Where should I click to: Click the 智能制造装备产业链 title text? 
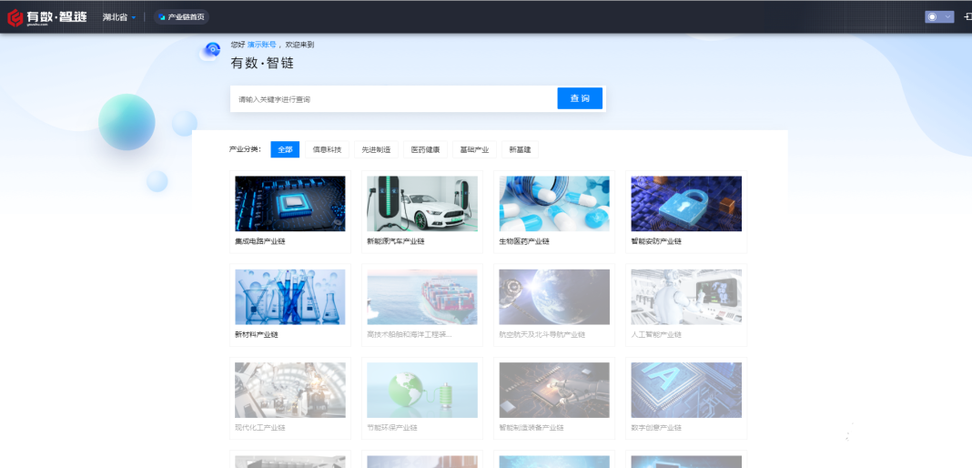pos(532,428)
